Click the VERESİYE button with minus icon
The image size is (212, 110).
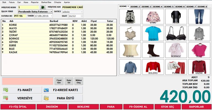click(22, 98)
